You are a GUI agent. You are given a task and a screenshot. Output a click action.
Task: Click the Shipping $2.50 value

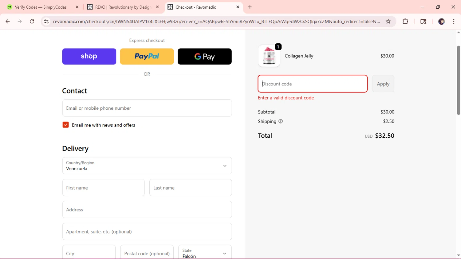[x=388, y=121]
